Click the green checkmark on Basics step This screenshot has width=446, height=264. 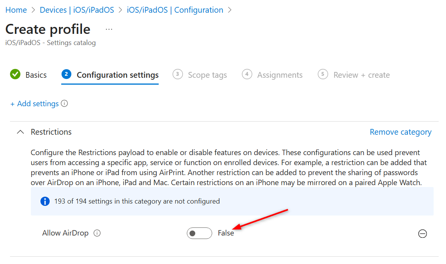[x=16, y=75]
